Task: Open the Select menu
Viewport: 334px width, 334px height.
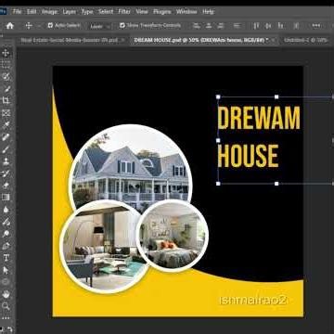Action: point(106,12)
